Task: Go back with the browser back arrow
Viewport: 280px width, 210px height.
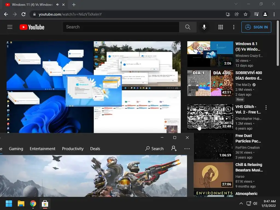Action: click(6, 14)
